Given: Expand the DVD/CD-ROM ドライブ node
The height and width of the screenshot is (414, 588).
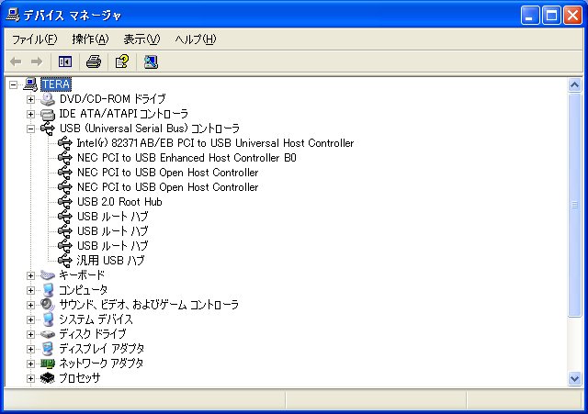Looking at the screenshot, I should (30, 99).
